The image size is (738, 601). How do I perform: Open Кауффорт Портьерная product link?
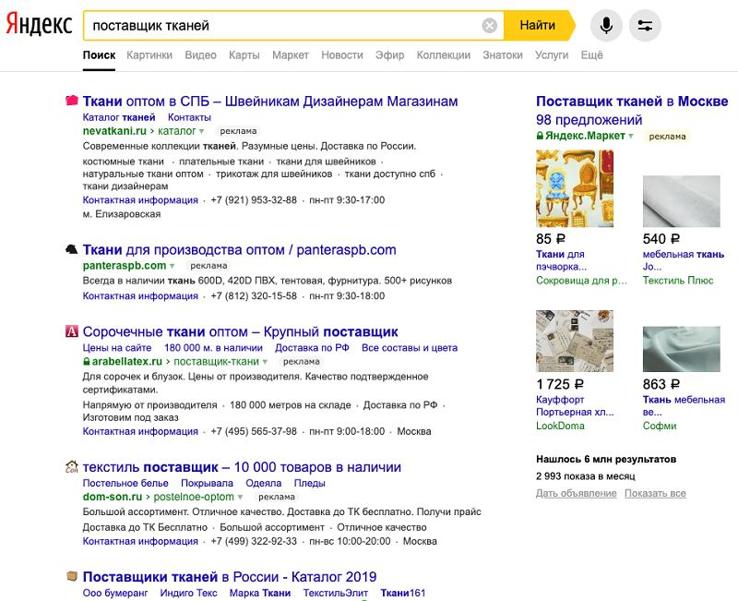[x=575, y=406]
